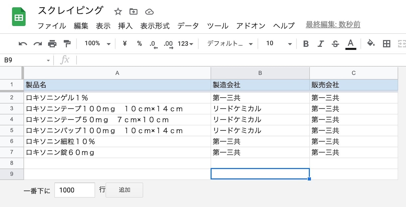Image resolution: width=406 pixels, height=207 pixels.
Task: Select cell ロキソニンゲル１％
Action: tap(117, 98)
